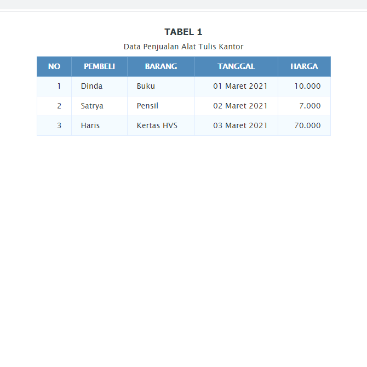
Task: Click the Pensil item cell
Action: pos(161,106)
